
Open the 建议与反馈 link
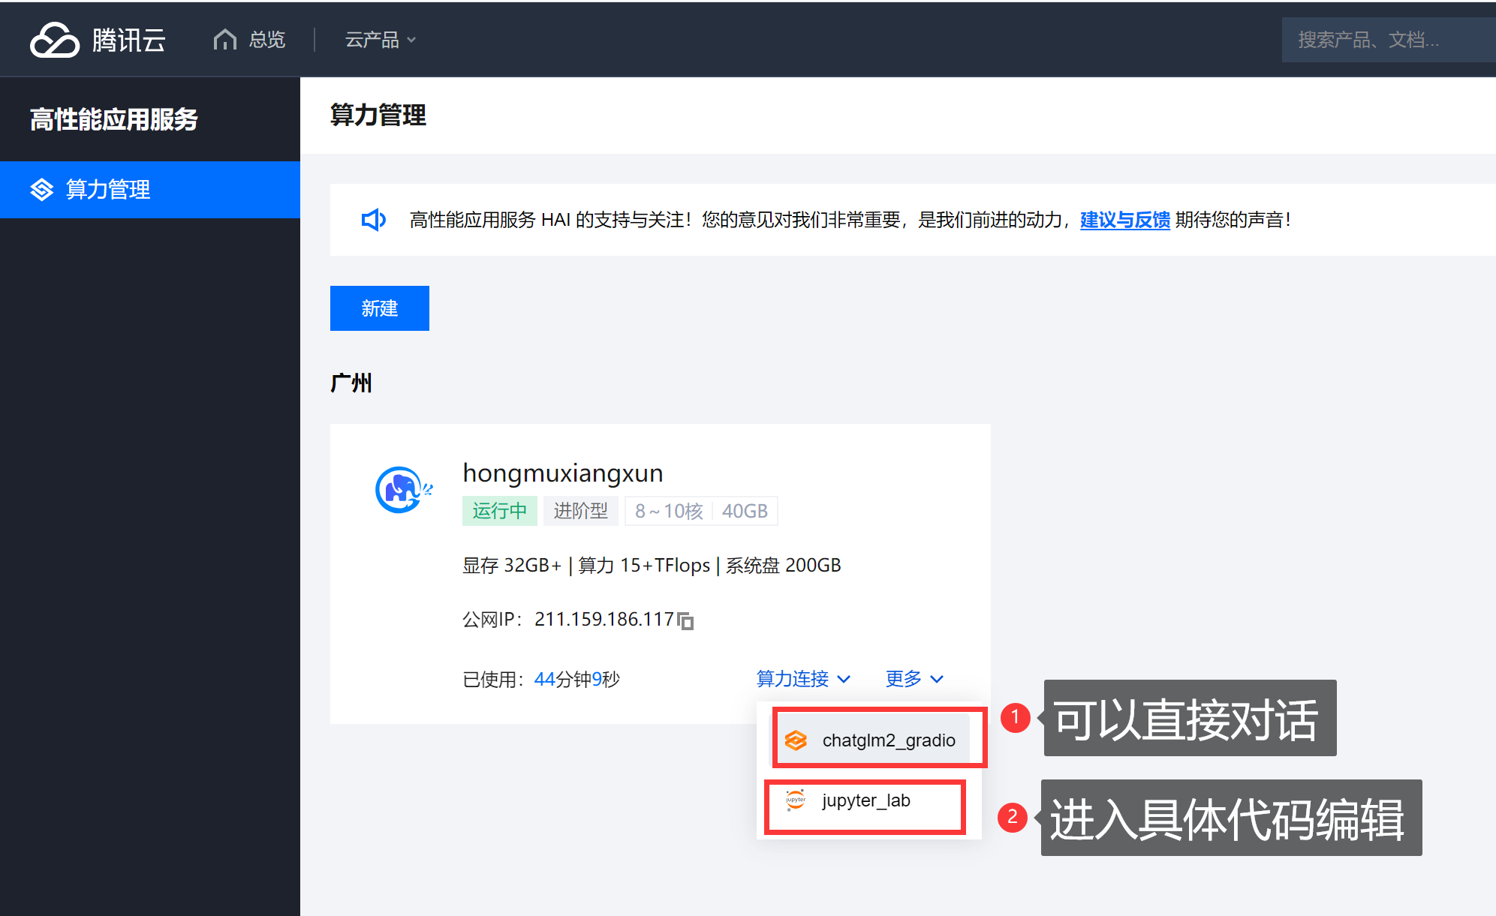click(x=1125, y=220)
